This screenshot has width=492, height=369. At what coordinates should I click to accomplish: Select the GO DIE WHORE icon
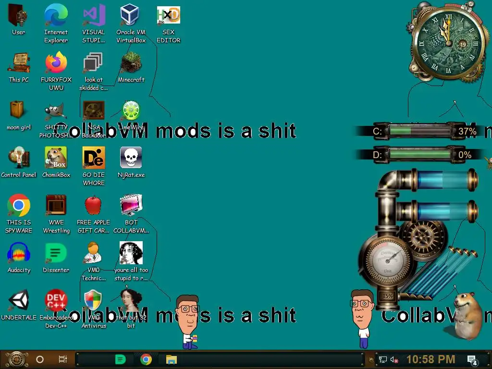94,166
